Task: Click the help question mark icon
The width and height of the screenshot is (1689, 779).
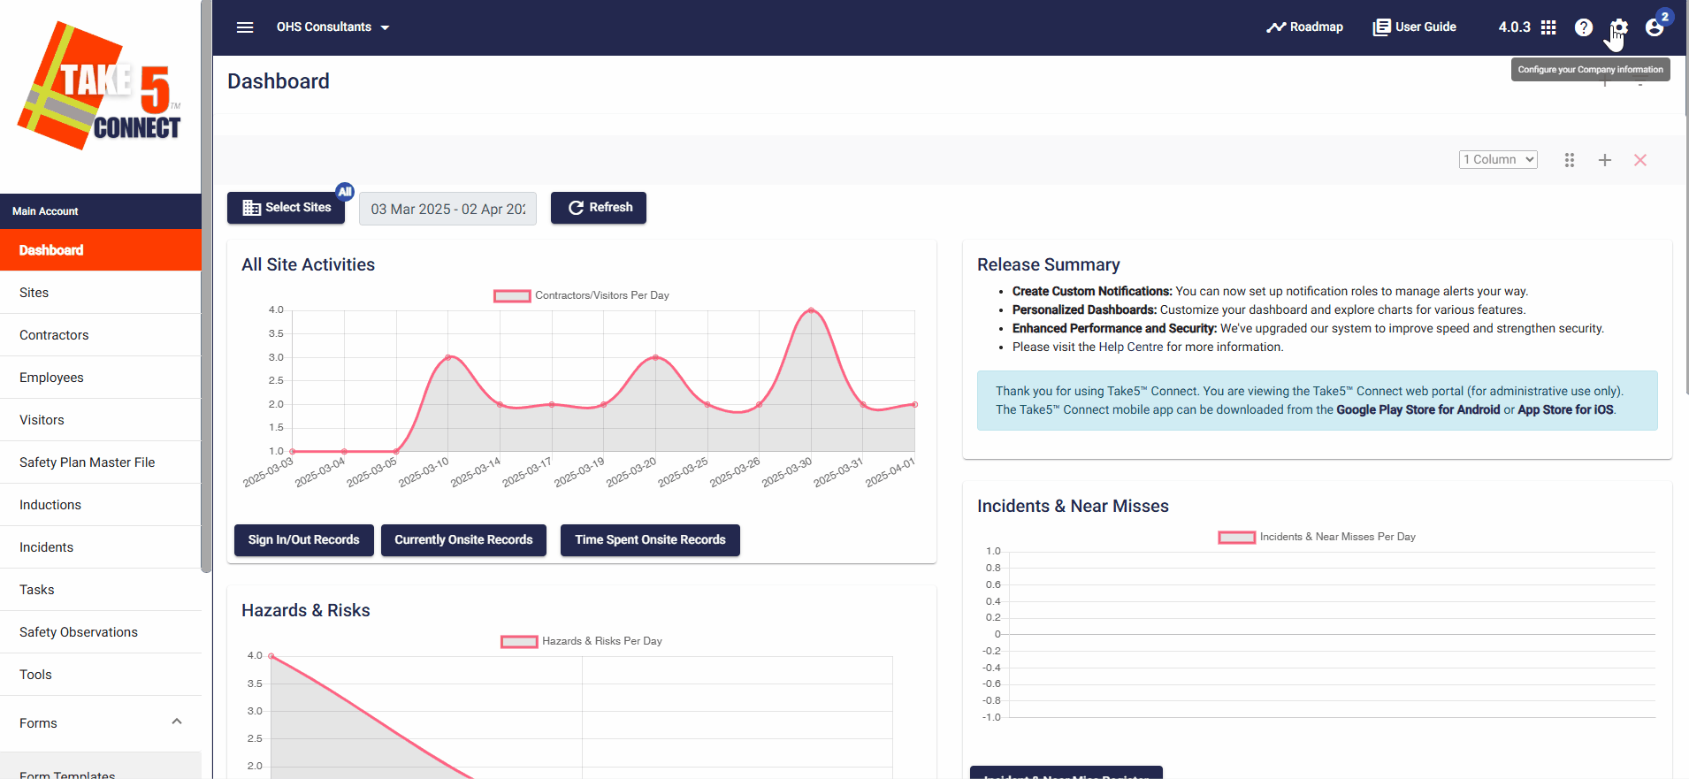Action: 1584,27
